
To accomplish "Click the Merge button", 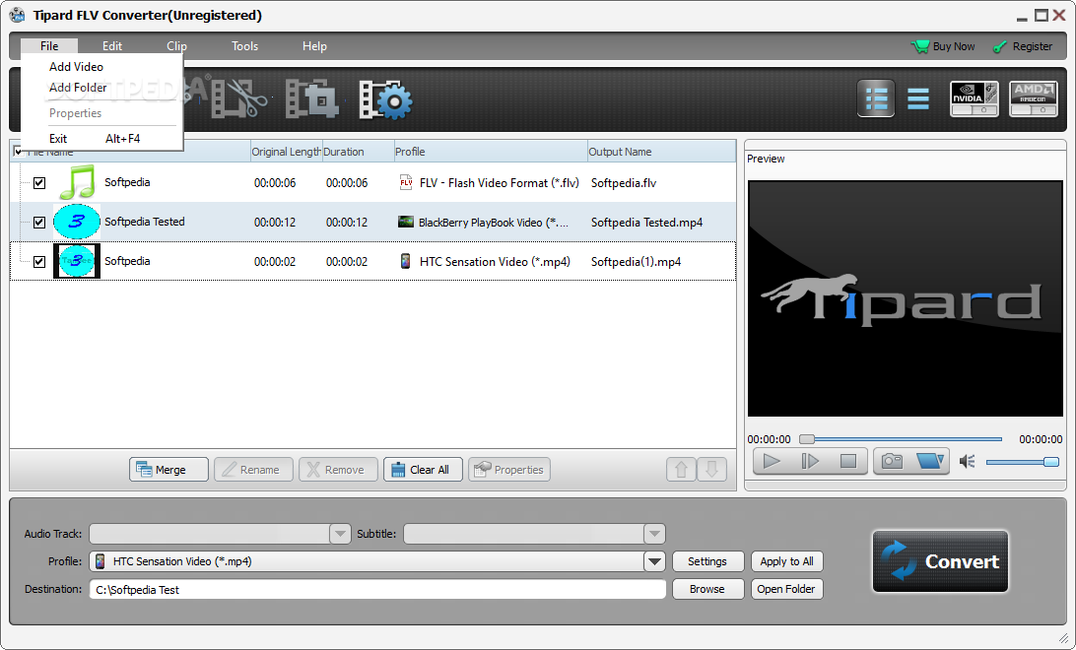I will 168,470.
